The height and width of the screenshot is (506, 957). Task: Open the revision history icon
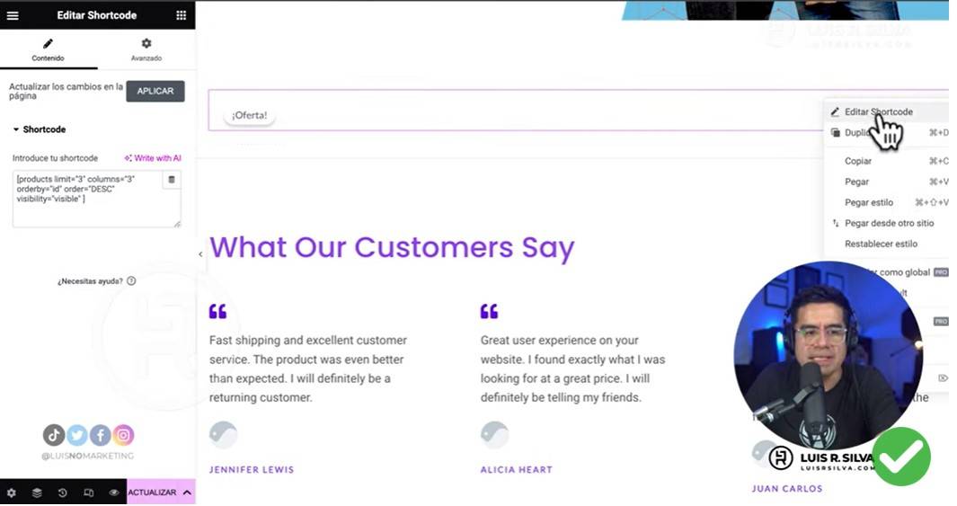coord(63,493)
